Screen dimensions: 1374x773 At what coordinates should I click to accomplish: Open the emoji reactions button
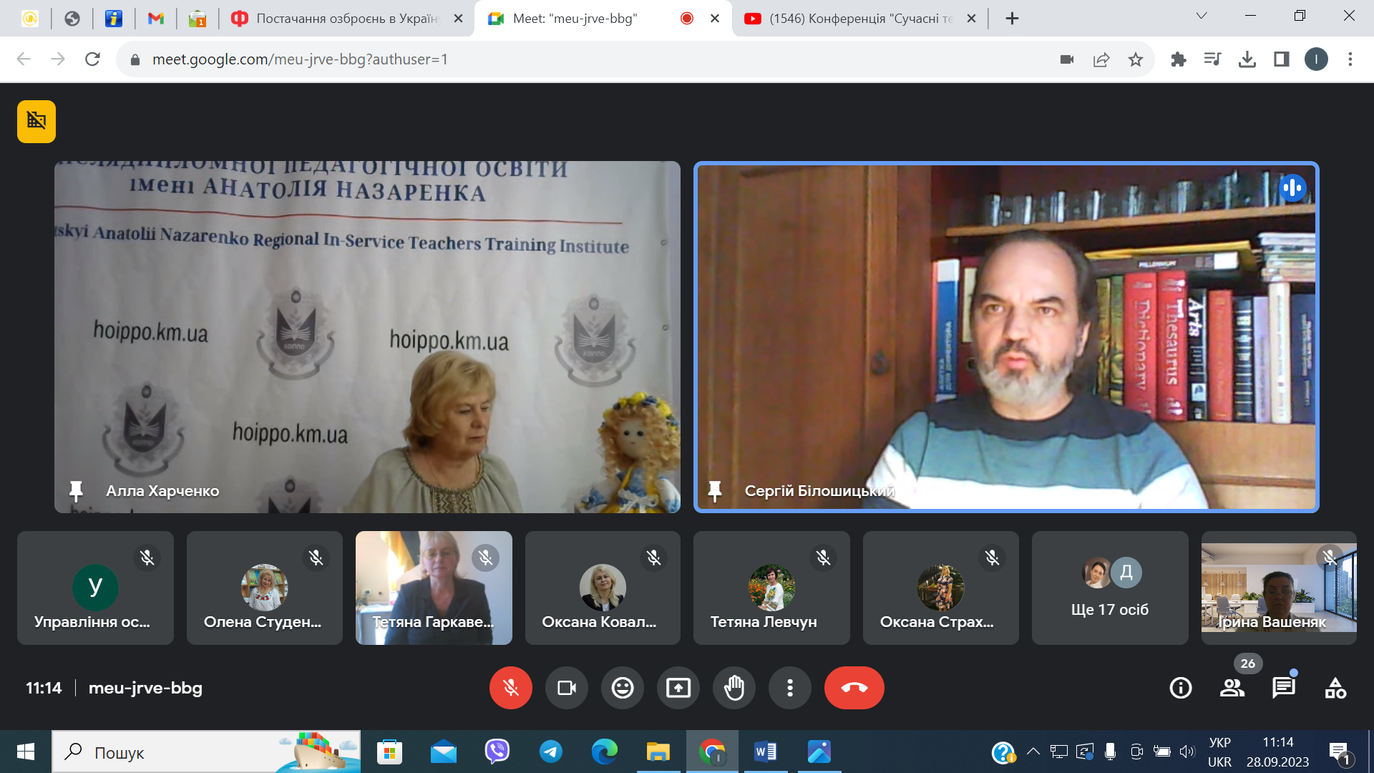pyautogui.click(x=622, y=688)
